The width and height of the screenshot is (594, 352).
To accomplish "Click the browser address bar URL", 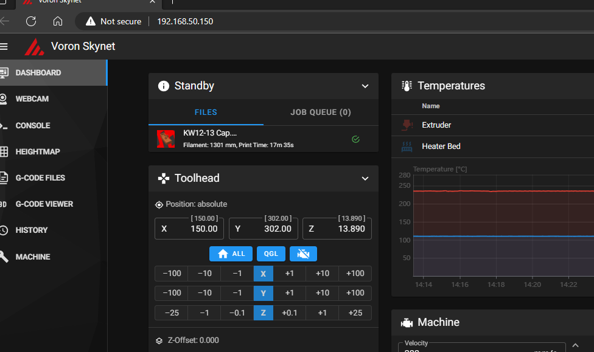I will (x=185, y=21).
